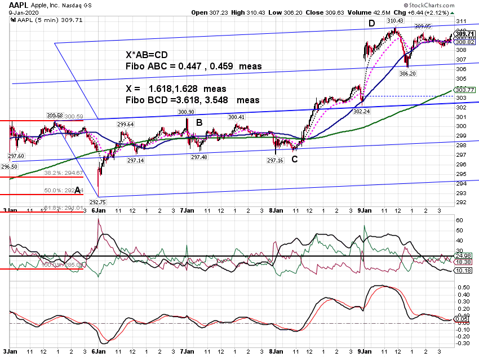Click the 18.38 indicator value tag
Screen dimensions: 479x357
(463, 262)
